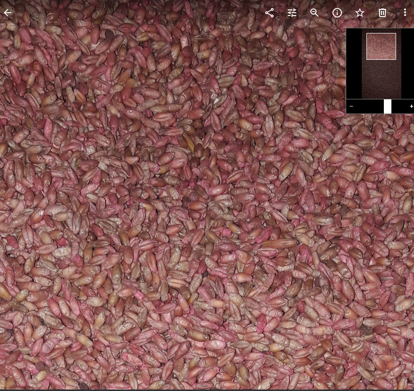Image resolution: width=414 pixels, height=391 pixels.
Task: Click the black right margin of minimap
Action: click(407, 64)
